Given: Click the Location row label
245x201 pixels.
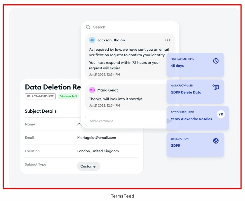Looking at the screenshot, I should coord(32,151).
